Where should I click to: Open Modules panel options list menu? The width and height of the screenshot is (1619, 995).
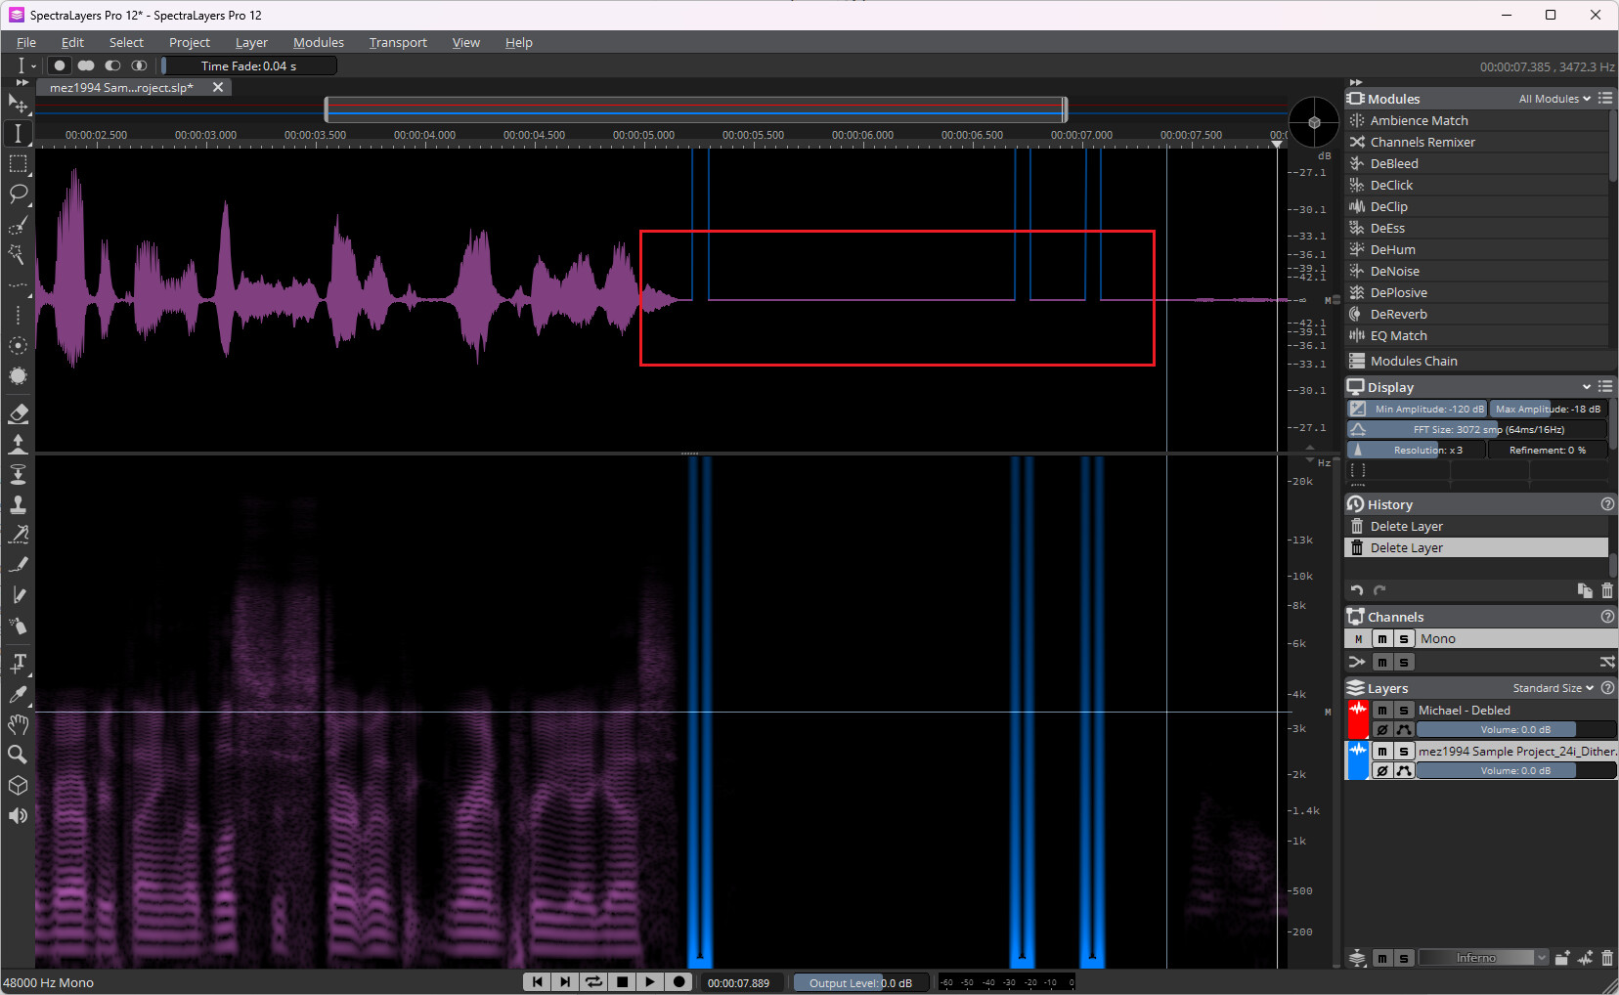(1605, 99)
